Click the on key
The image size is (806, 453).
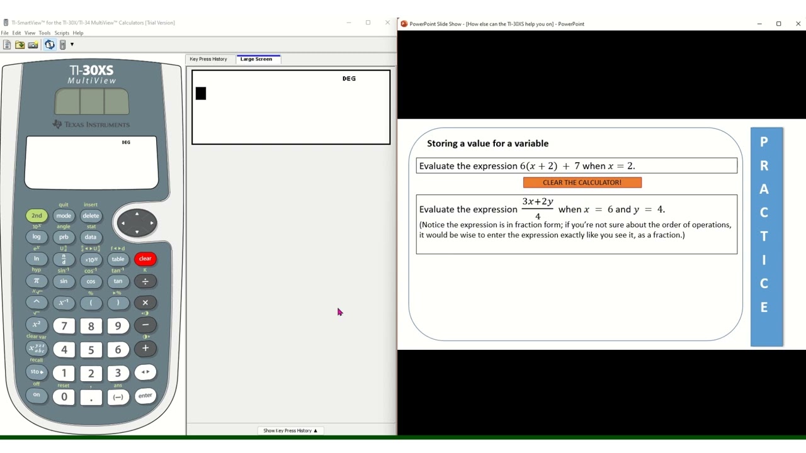pos(37,395)
